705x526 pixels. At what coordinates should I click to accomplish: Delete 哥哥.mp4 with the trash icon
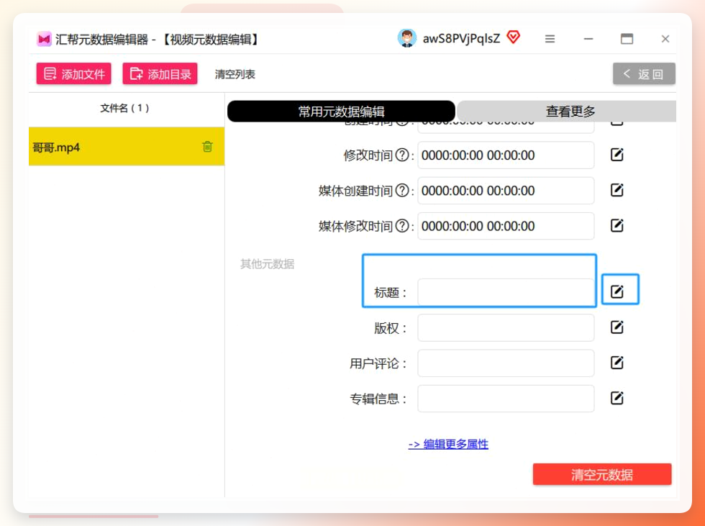[x=207, y=147]
